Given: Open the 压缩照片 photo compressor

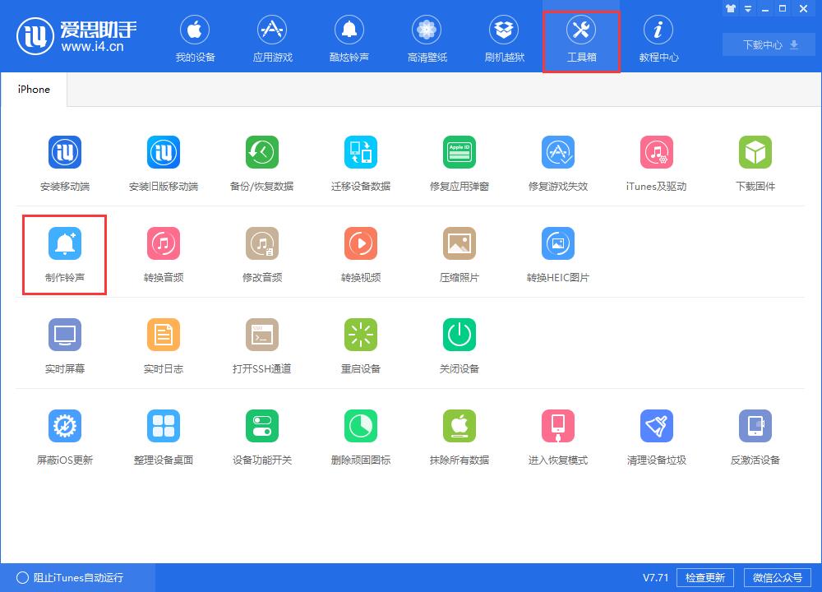Looking at the screenshot, I should point(459,253).
